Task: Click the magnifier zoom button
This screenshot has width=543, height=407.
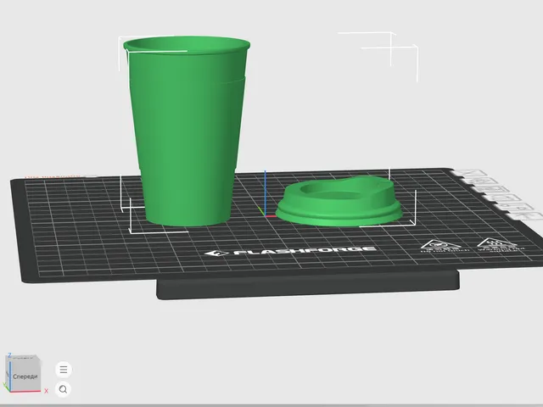Action: 63,389
